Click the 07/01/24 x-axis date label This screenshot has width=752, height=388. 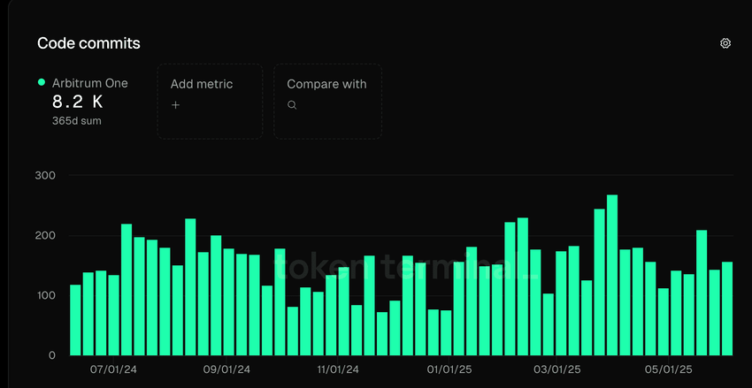pos(113,369)
